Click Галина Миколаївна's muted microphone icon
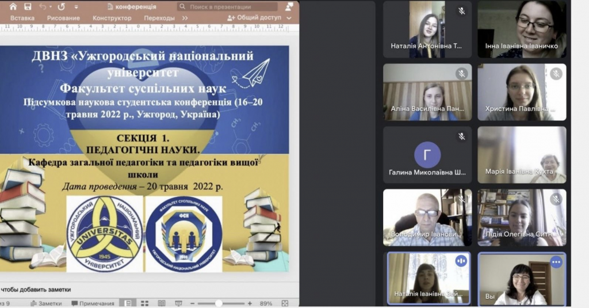589x308 pixels. tap(462, 136)
